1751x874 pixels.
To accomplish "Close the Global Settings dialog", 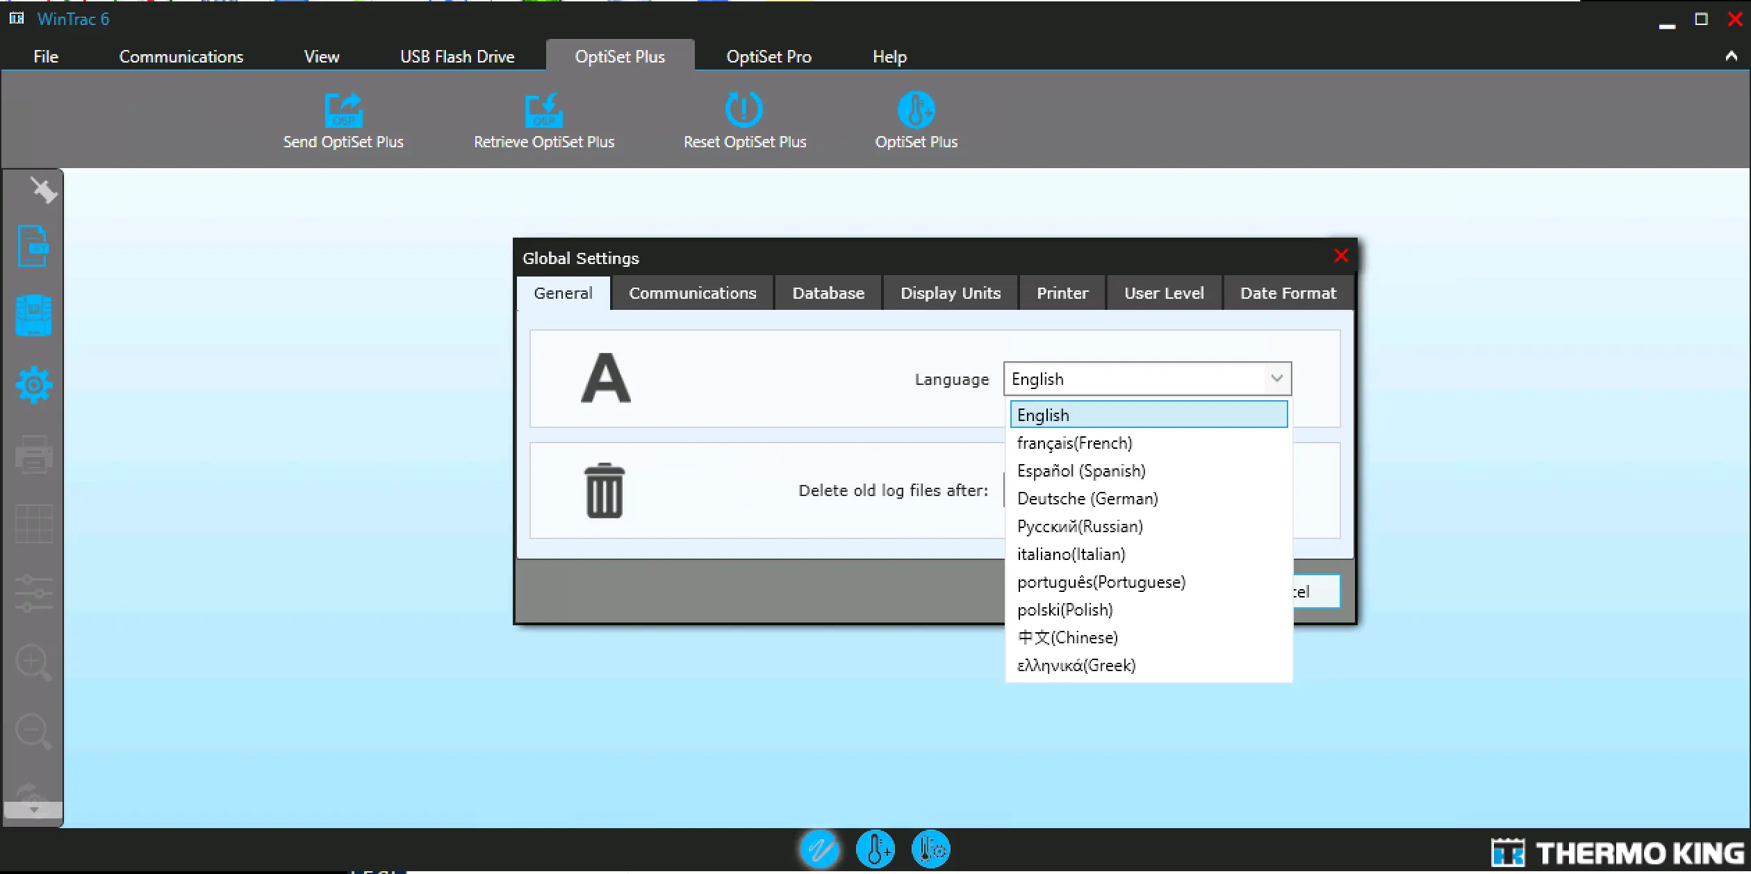I will pos(1340,256).
